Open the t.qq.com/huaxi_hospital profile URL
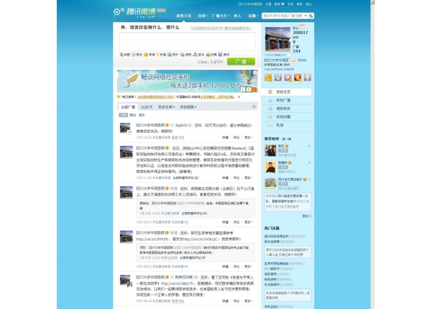 click(279, 69)
